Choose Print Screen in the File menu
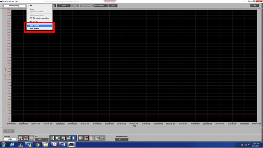Image resolution: width=263 pixels, height=148 pixels. [x=39, y=26]
